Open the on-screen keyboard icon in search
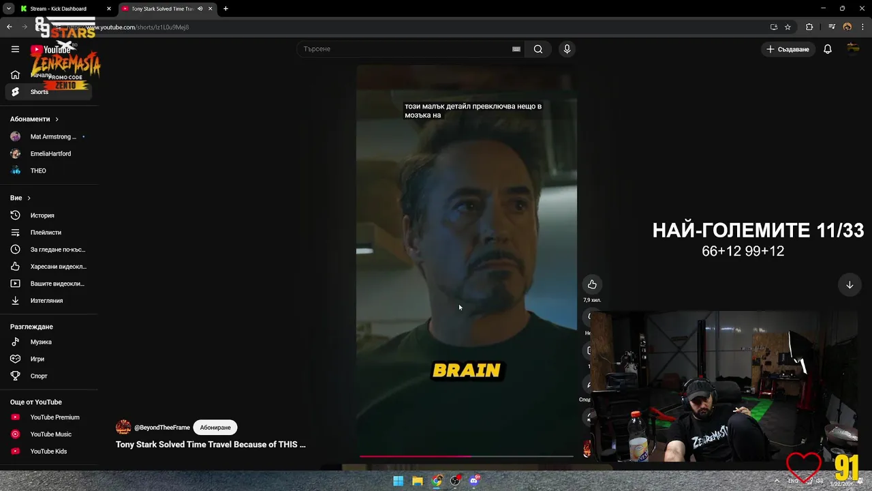The image size is (872, 491). (516, 49)
